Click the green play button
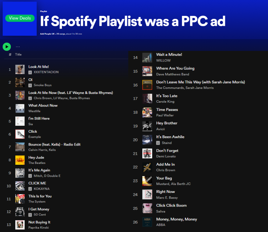The height and width of the screenshot is (232, 268). click(x=7, y=47)
